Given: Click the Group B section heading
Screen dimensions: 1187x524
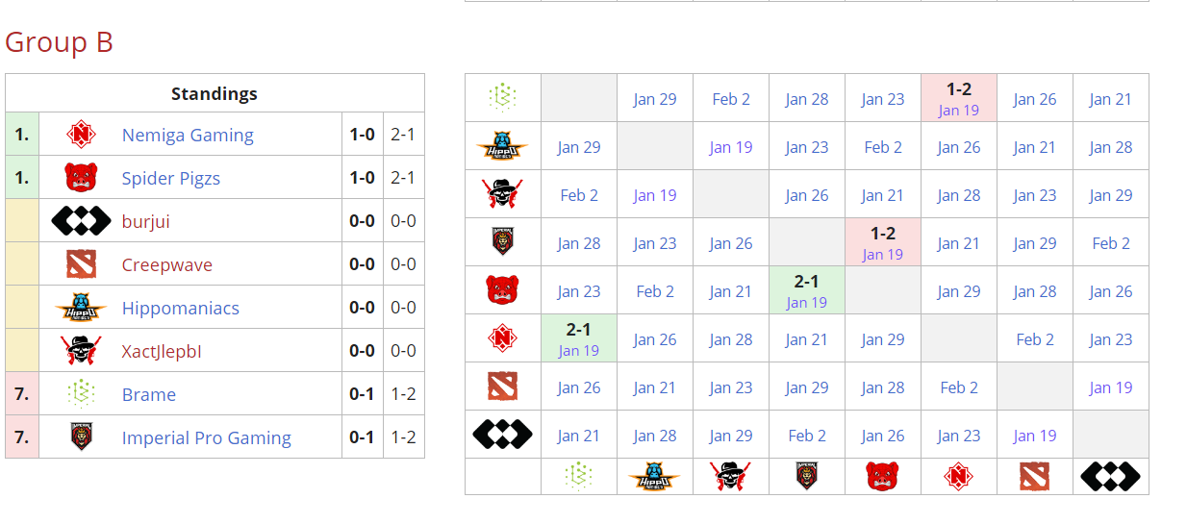Looking at the screenshot, I should [60, 42].
